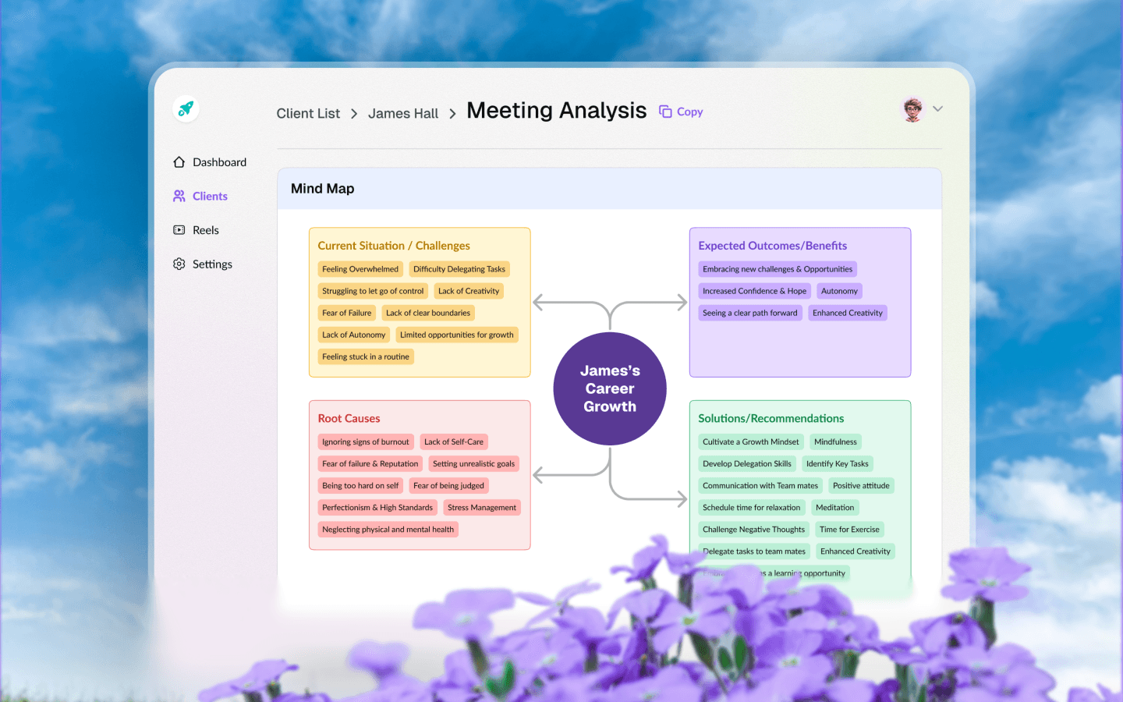
Task: Select Being too hard on self tag
Action: [360, 486]
